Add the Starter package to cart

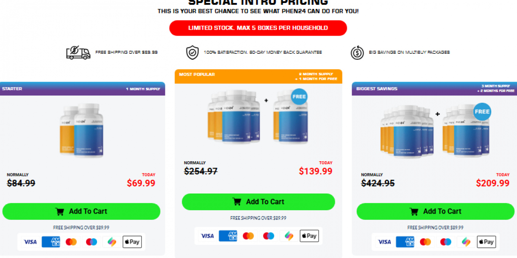click(x=81, y=211)
